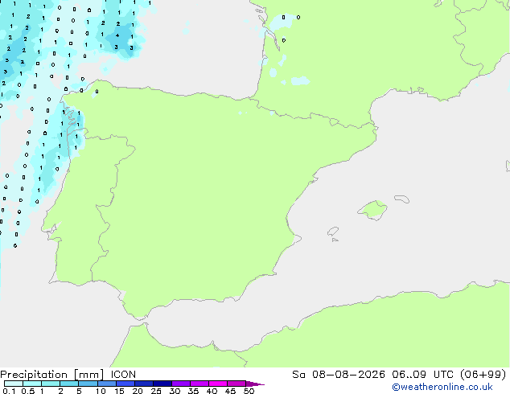This screenshot has width=510, height=394.
Task: Click the precipitation value '4' on the map
Action: pyautogui.click(x=117, y=35)
